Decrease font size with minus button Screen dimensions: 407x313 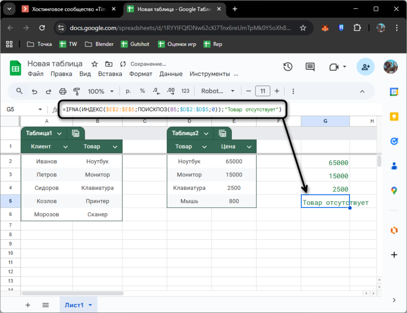point(248,91)
